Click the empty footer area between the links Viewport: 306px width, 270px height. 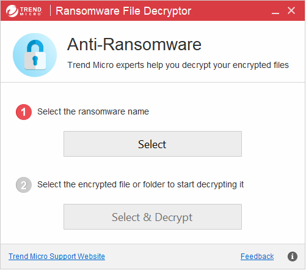(x=173, y=257)
